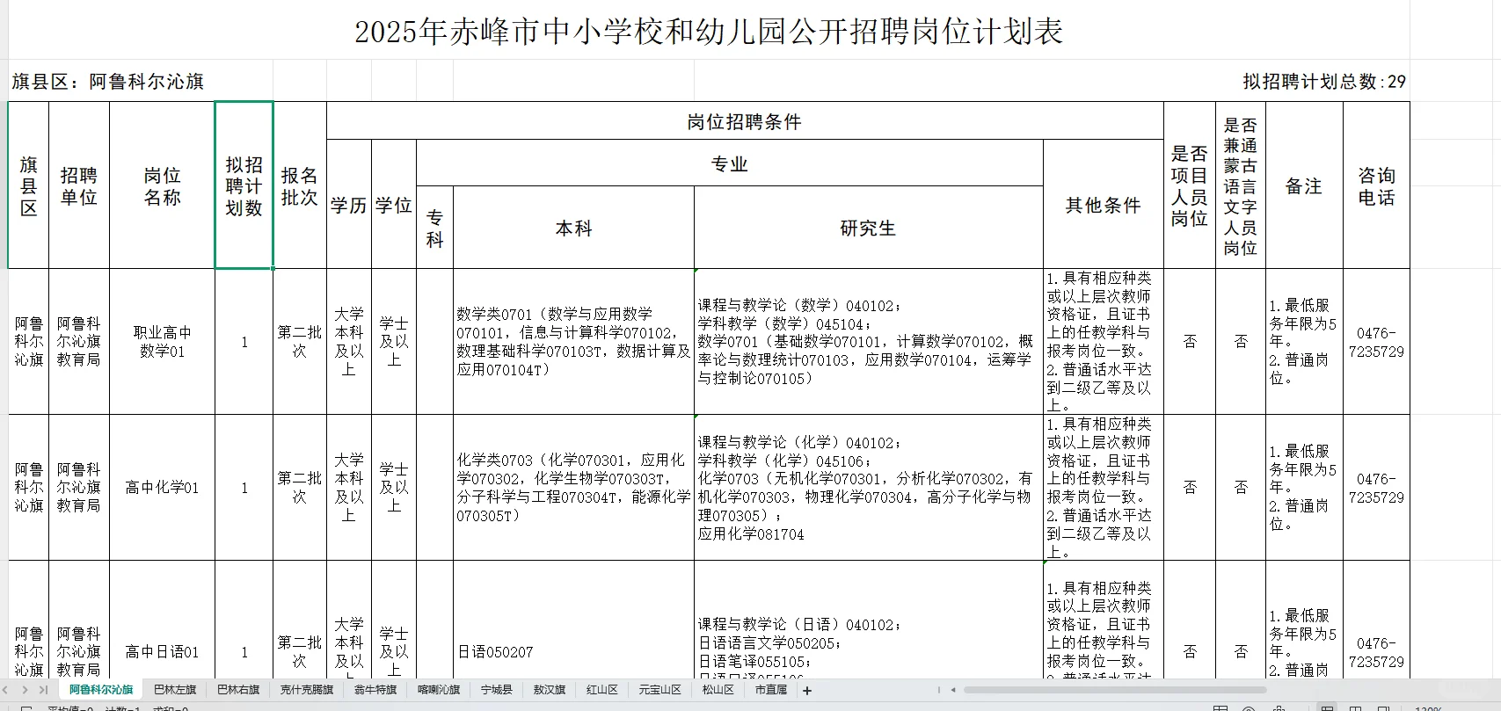Select the 松山区 sheet tab

718,690
